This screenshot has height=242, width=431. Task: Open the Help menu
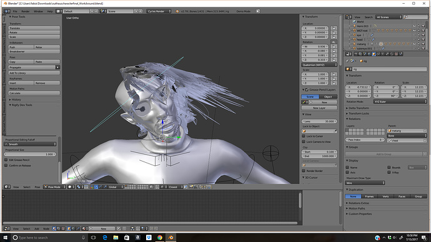(x=50, y=11)
